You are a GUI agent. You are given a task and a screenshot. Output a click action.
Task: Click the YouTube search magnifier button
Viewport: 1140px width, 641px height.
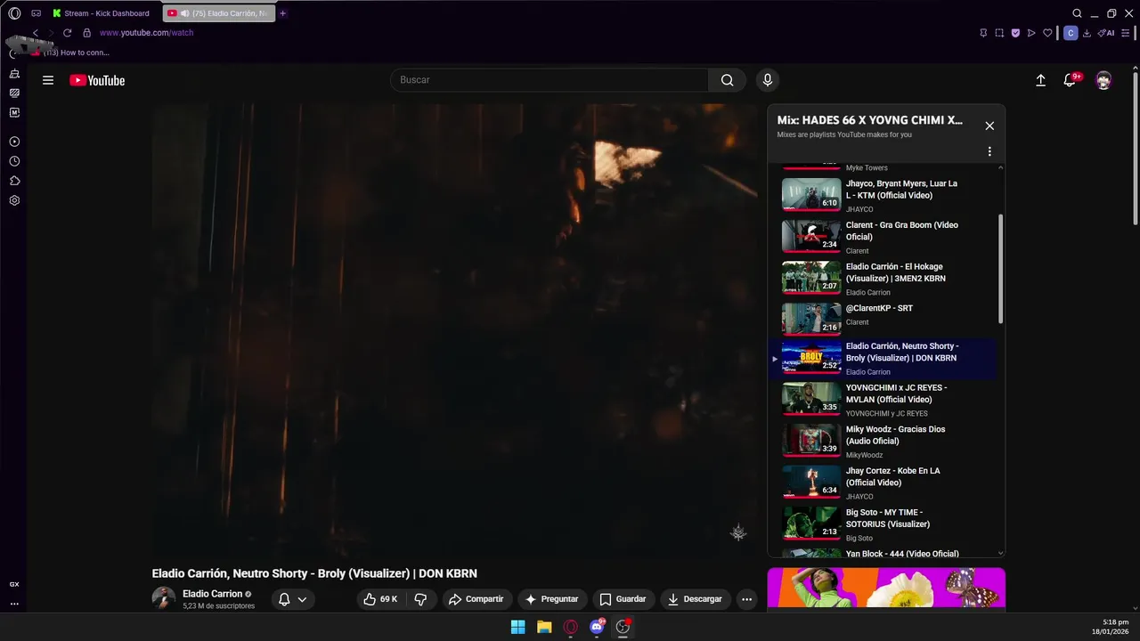(x=728, y=80)
